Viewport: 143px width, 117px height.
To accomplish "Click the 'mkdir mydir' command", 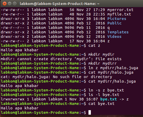I will pos(101,54).
